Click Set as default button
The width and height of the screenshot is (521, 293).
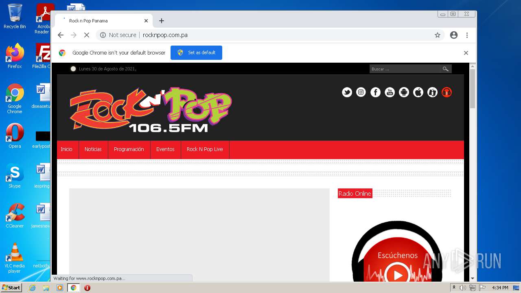pos(196,52)
